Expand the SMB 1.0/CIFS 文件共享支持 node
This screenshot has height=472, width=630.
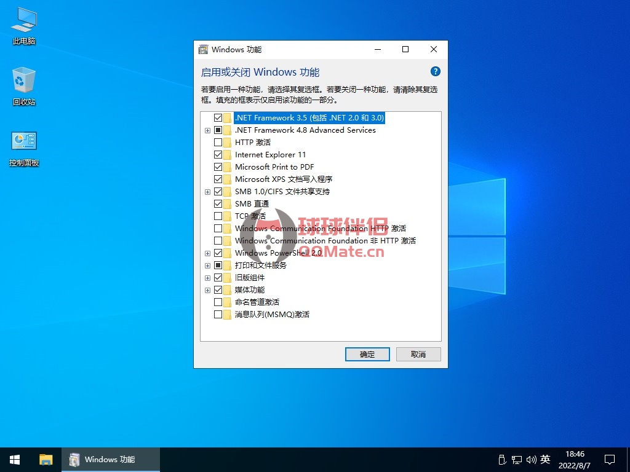pos(208,192)
